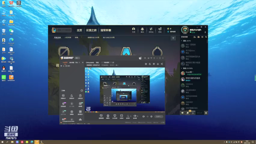Switch to the 主页 tab
Image resolution: width=256 pixels, height=144 pixels.
tap(79, 30)
